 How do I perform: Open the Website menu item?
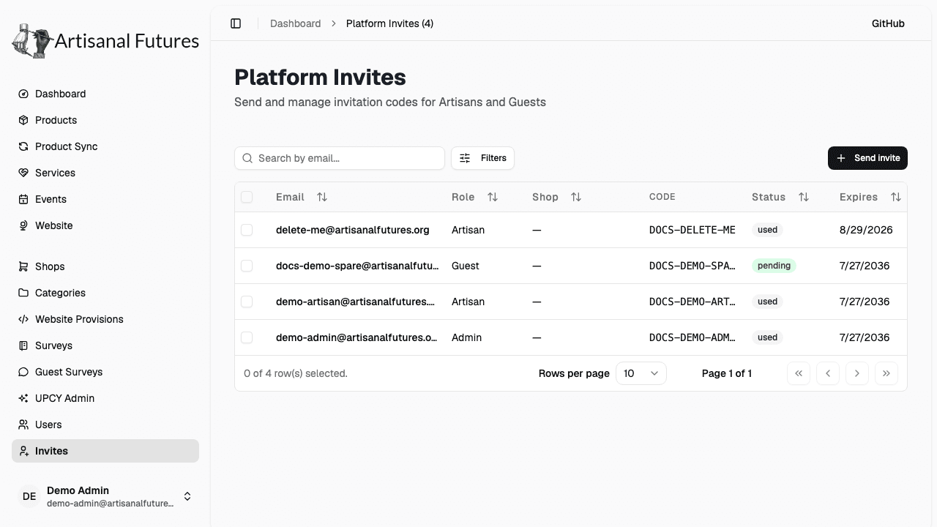(105, 225)
